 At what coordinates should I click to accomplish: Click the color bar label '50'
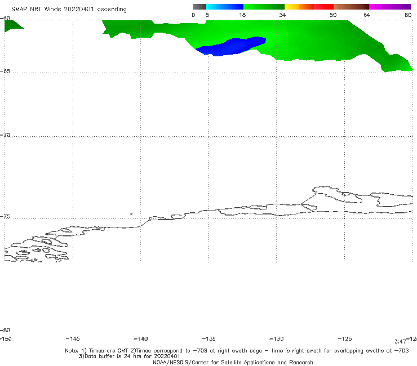point(333,15)
